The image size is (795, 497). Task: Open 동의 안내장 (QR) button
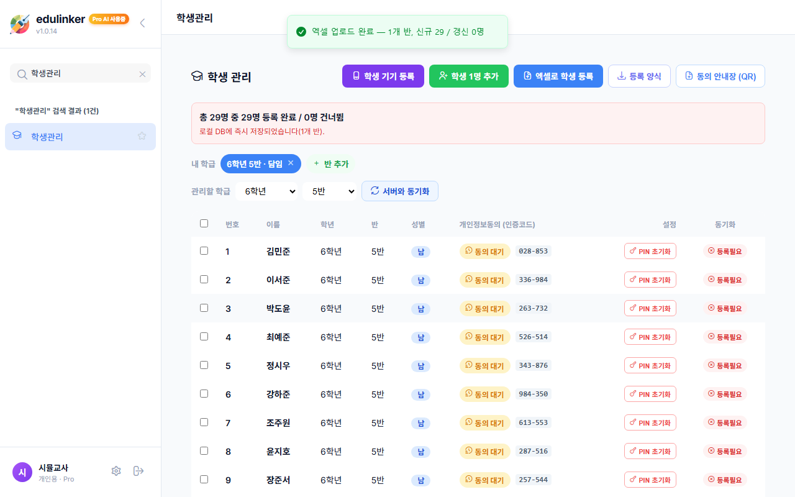(x=720, y=76)
